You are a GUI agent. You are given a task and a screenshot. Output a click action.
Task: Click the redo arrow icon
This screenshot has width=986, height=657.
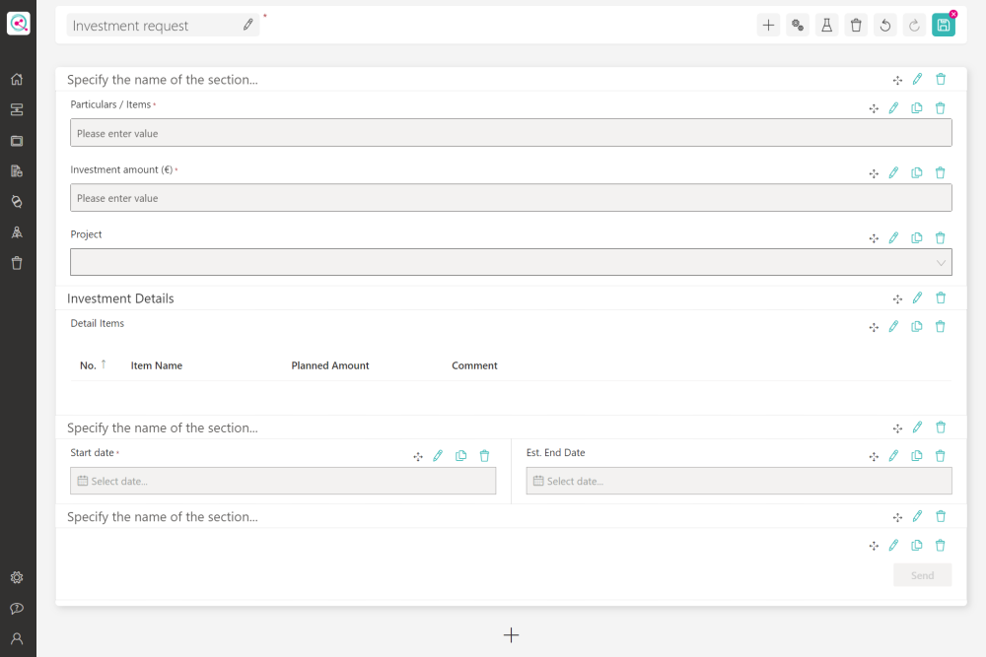coord(914,26)
